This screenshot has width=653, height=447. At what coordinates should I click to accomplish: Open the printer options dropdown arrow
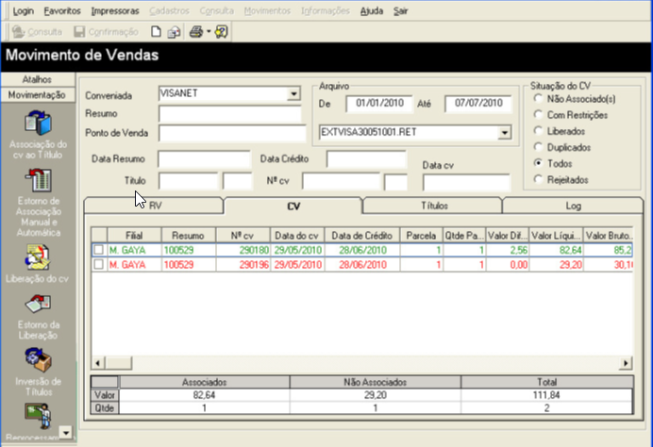click(x=209, y=32)
